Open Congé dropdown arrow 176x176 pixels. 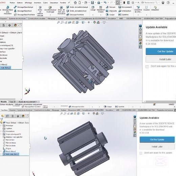(x=93, y=15)
